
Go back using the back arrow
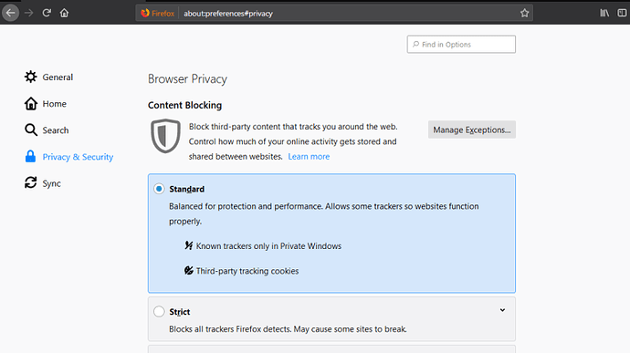click(x=10, y=13)
